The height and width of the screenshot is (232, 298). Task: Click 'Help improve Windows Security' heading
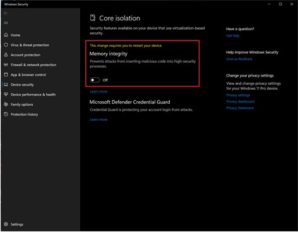[x=252, y=52]
